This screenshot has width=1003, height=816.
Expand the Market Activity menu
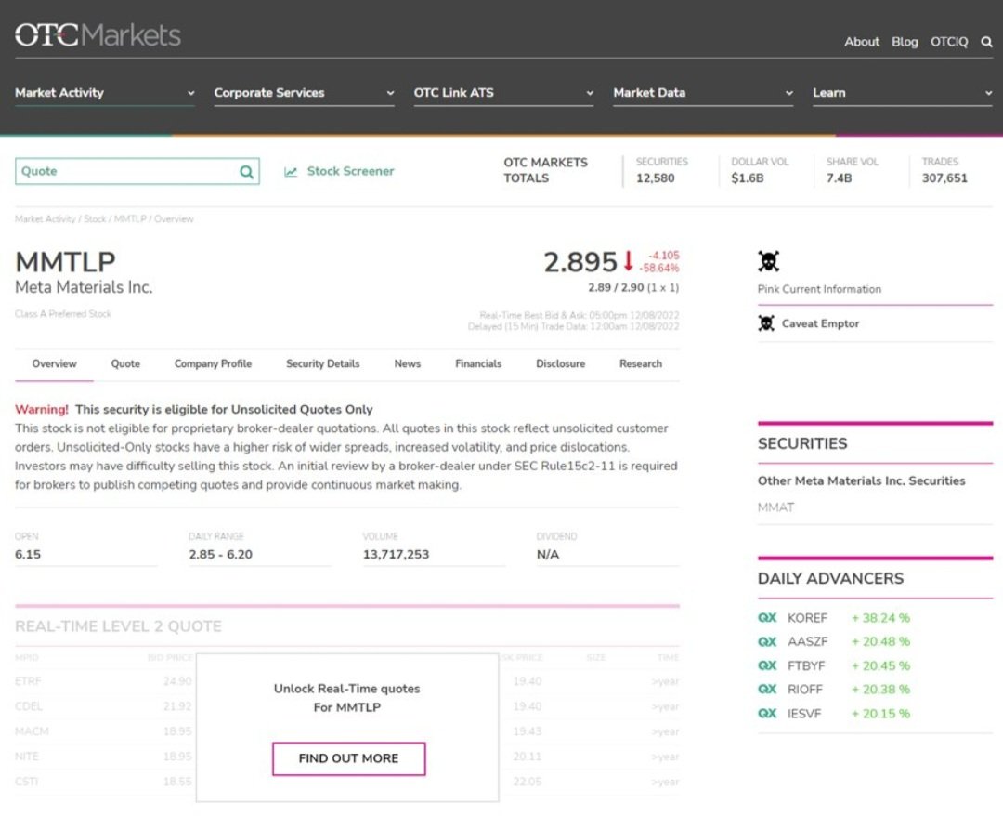(x=105, y=93)
